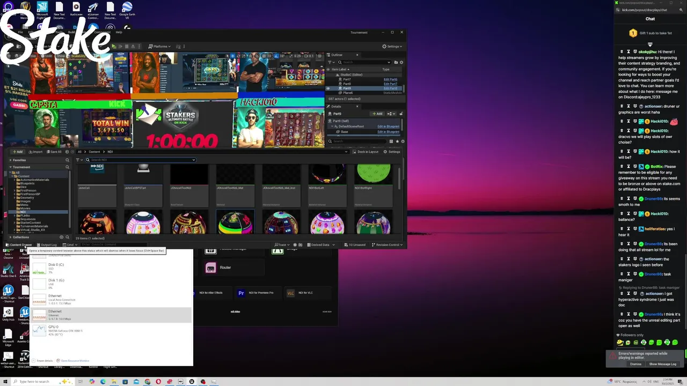Open the Unreal Engine taskbar icon

tap(192, 382)
